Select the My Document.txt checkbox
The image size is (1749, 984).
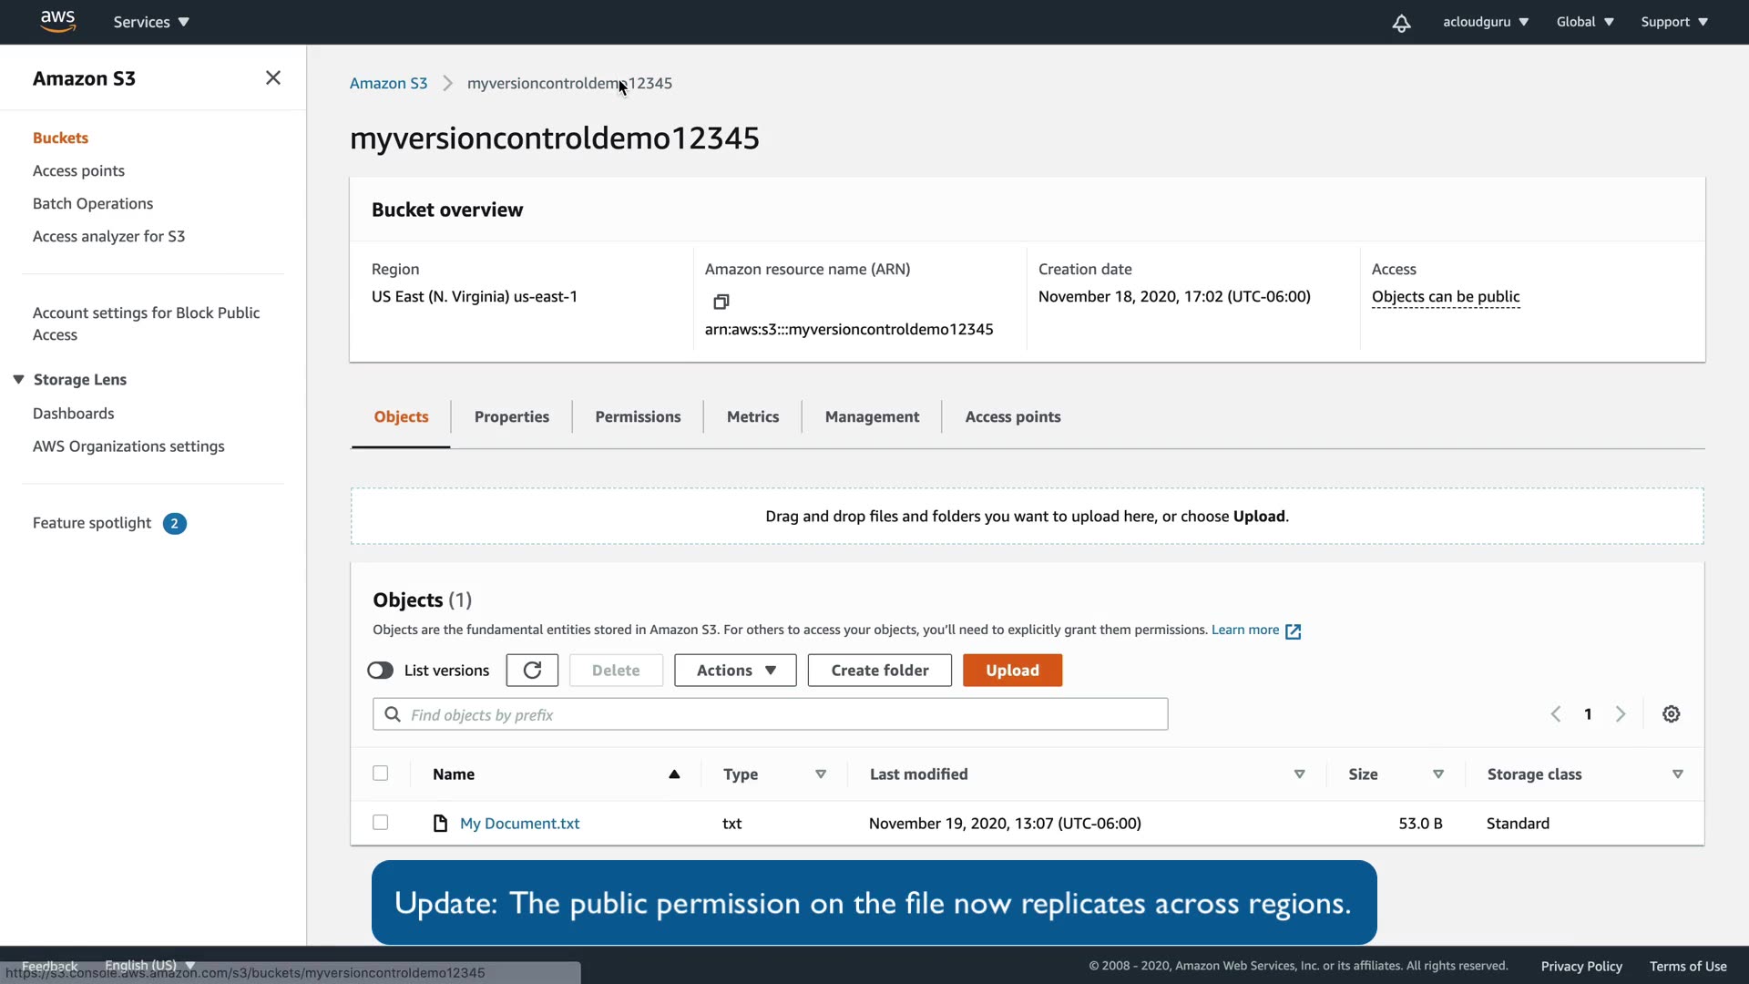(381, 823)
